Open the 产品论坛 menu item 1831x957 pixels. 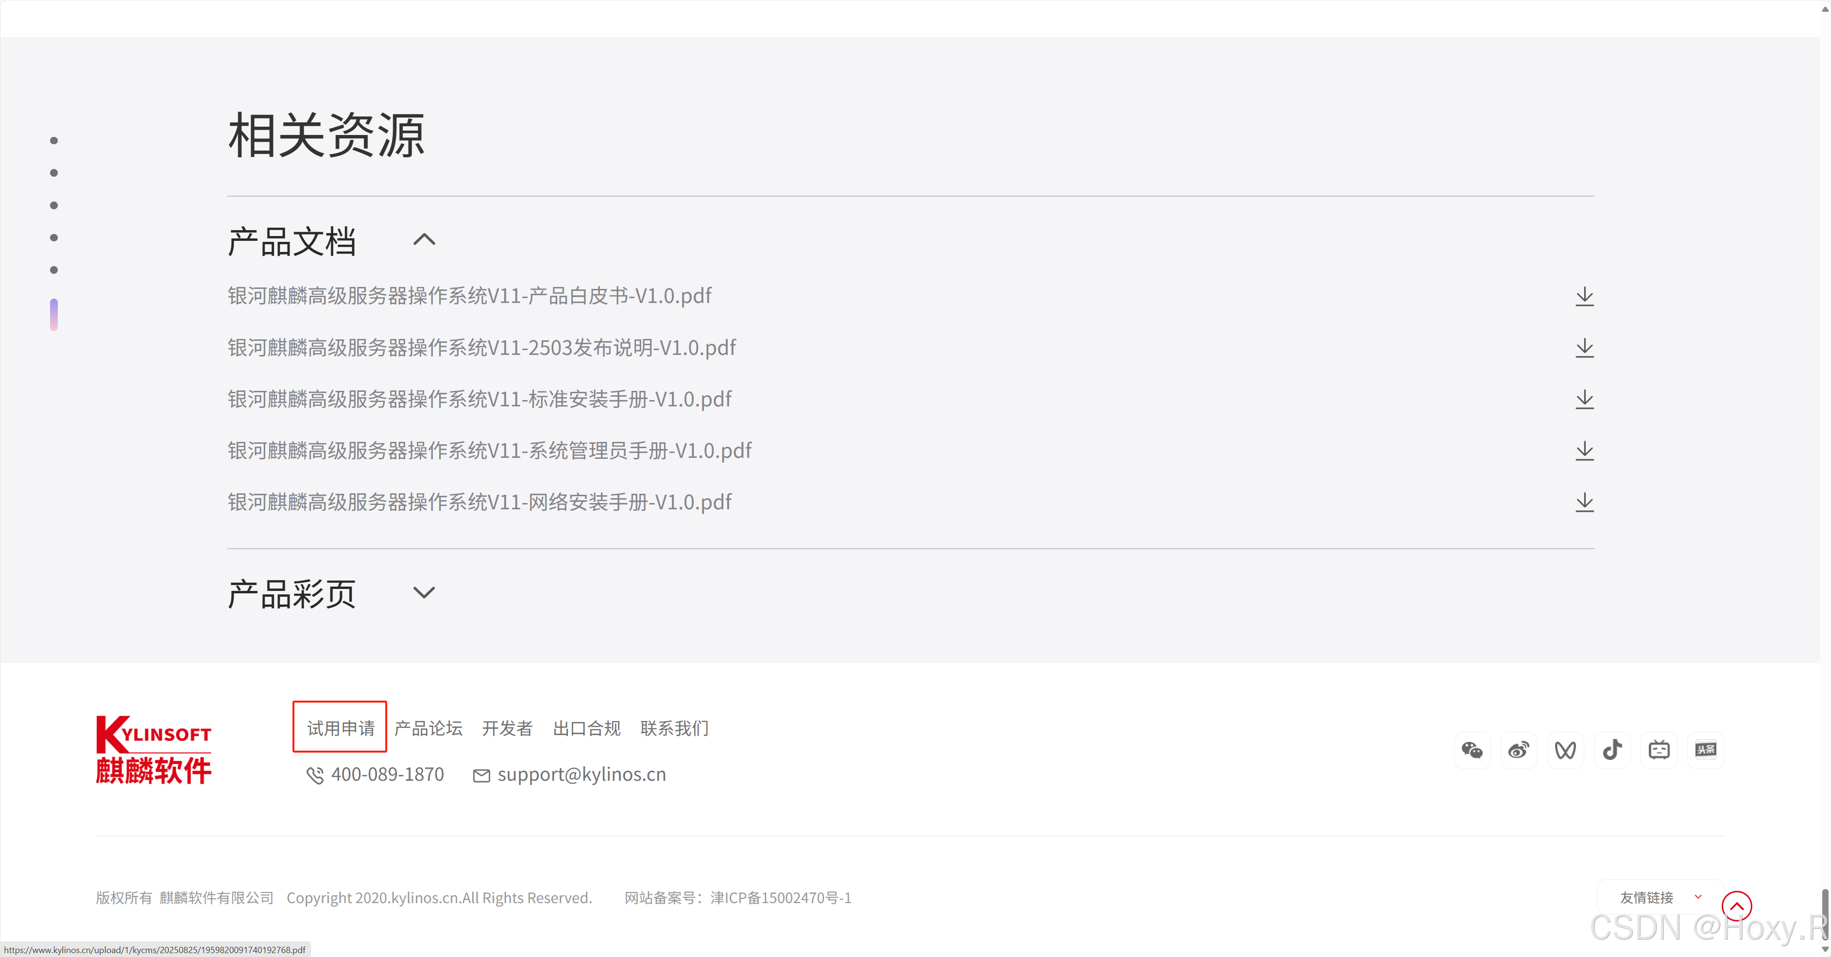pyautogui.click(x=428, y=727)
